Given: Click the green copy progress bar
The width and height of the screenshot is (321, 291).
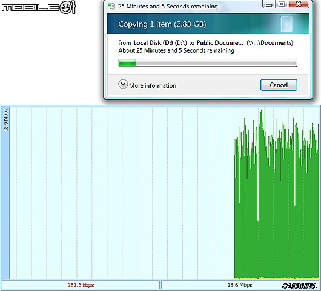Looking at the screenshot, I should coord(208,62).
